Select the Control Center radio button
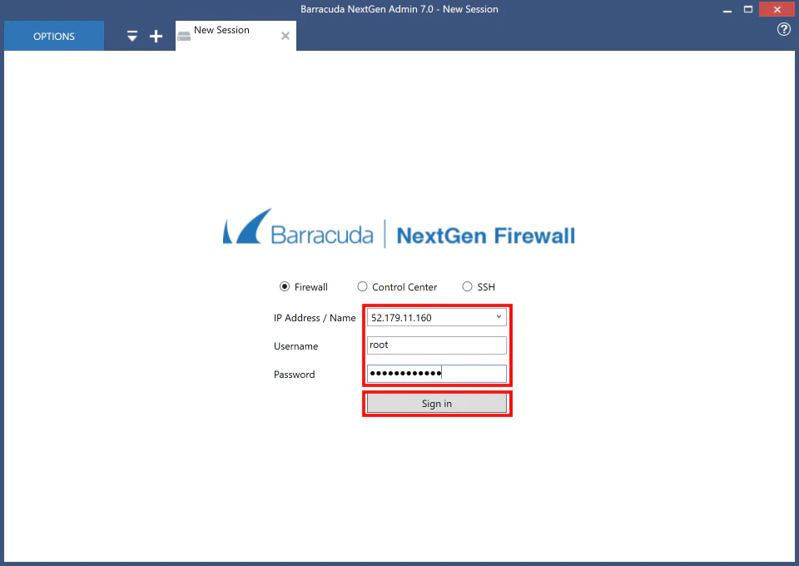799x566 pixels. pos(362,287)
